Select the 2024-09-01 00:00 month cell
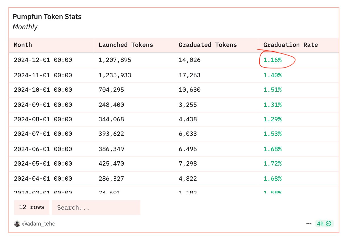 tap(43, 105)
